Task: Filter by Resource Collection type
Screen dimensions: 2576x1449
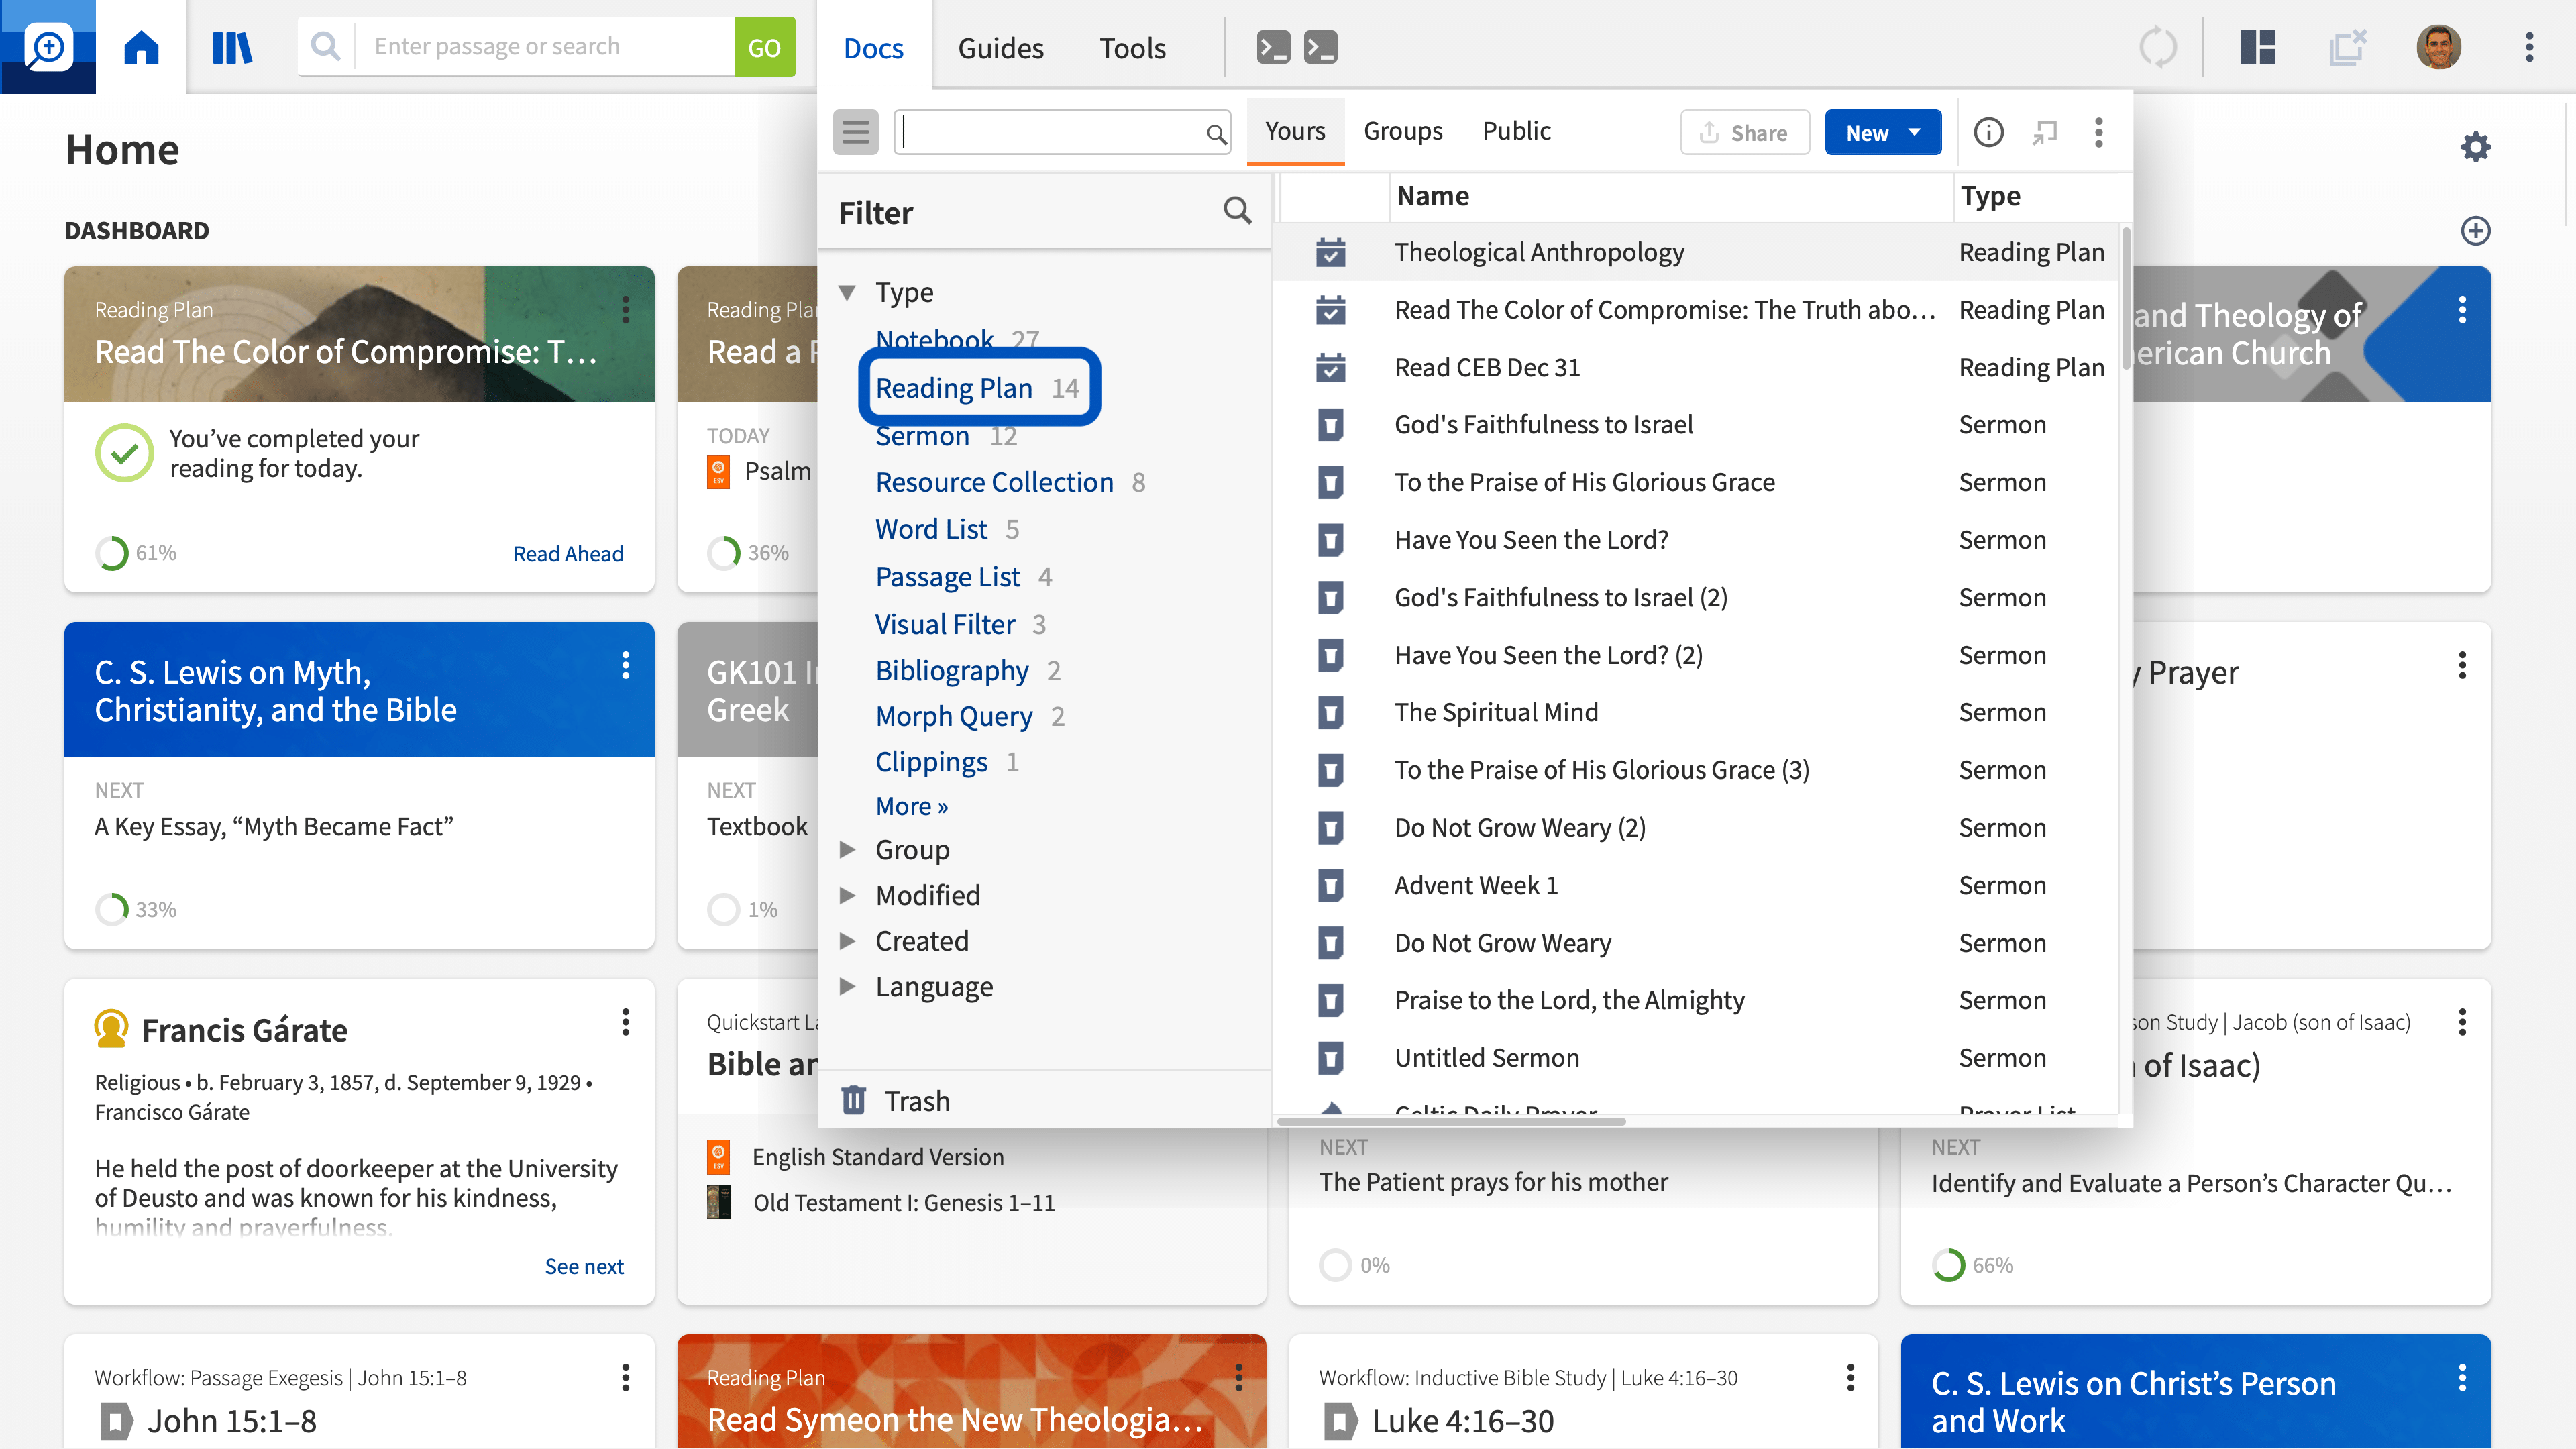Action: point(994,482)
